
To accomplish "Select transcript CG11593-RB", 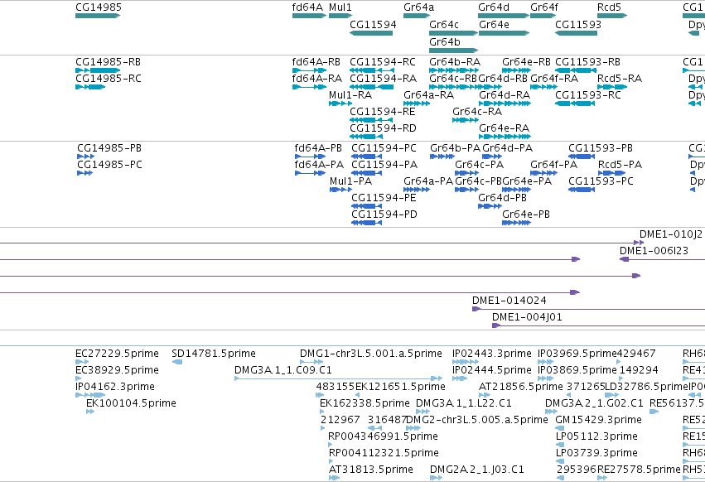I will click(576, 70).
